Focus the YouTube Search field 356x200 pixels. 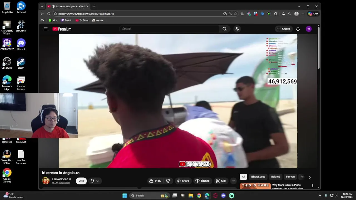point(169,29)
